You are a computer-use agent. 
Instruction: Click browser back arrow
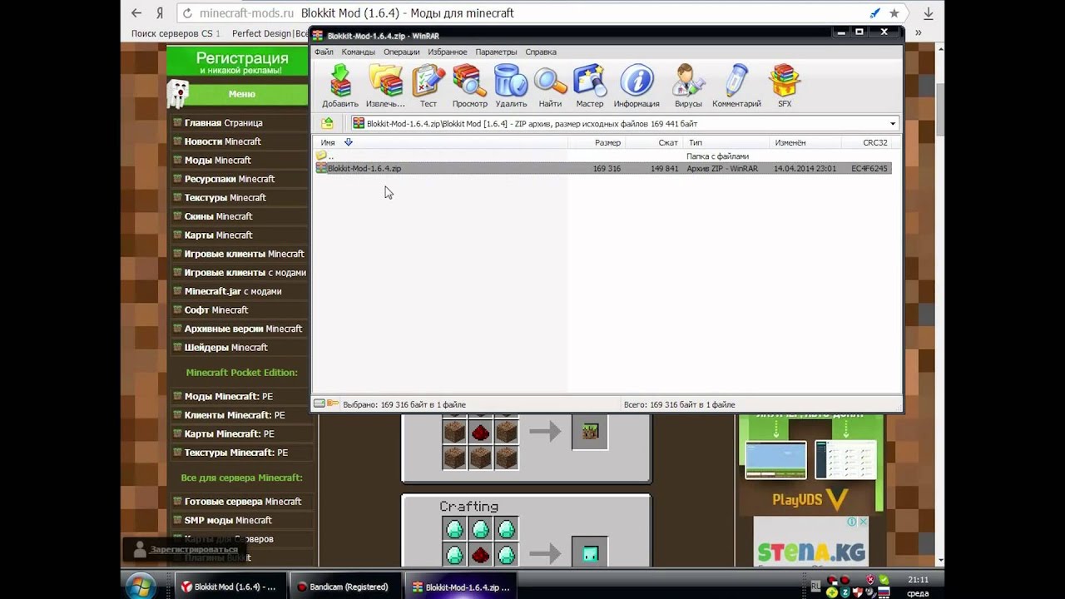[136, 13]
